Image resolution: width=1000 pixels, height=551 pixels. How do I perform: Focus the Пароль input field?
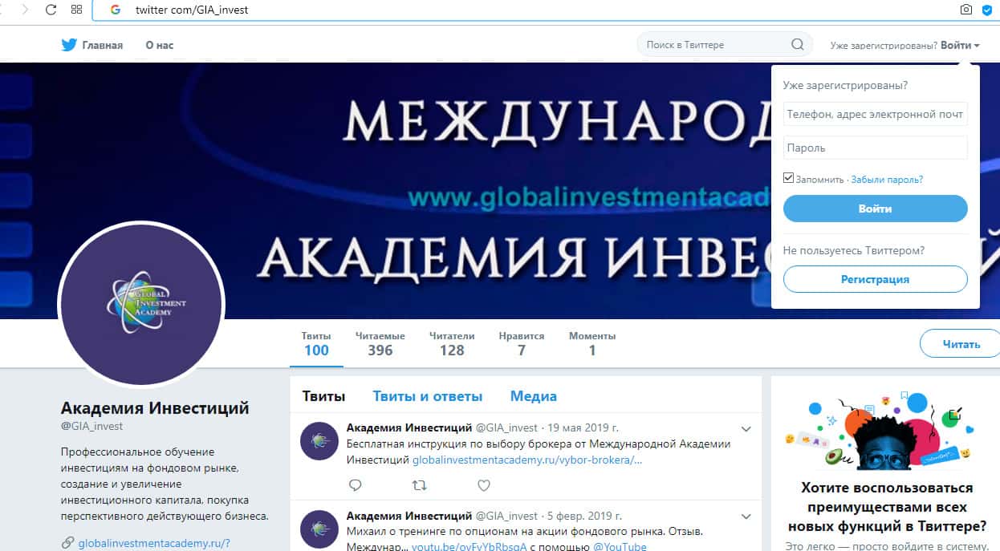click(x=876, y=148)
